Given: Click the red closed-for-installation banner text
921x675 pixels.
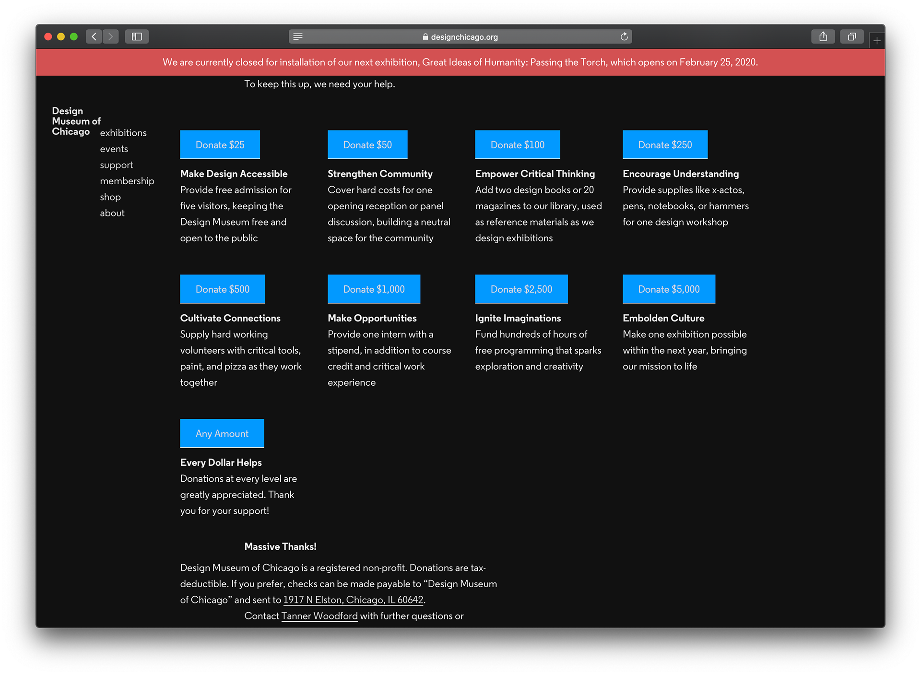Looking at the screenshot, I should 460,62.
